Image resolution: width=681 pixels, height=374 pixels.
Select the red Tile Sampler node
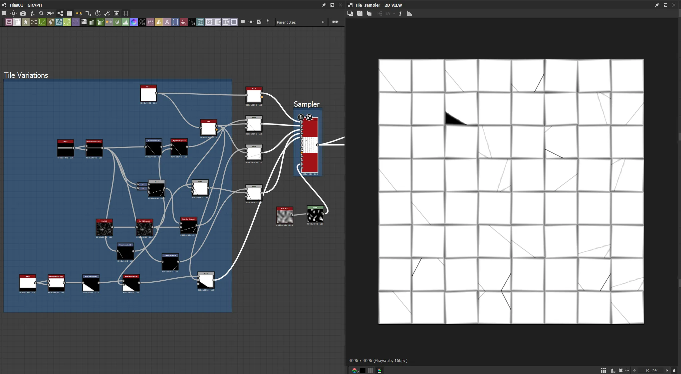pyautogui.click(x=310, y=145)
